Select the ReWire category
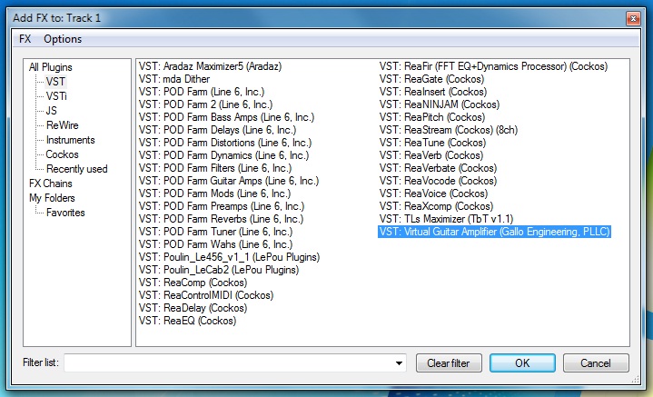Viewport: 653px width, 397px height. click(x=62, y=125)
